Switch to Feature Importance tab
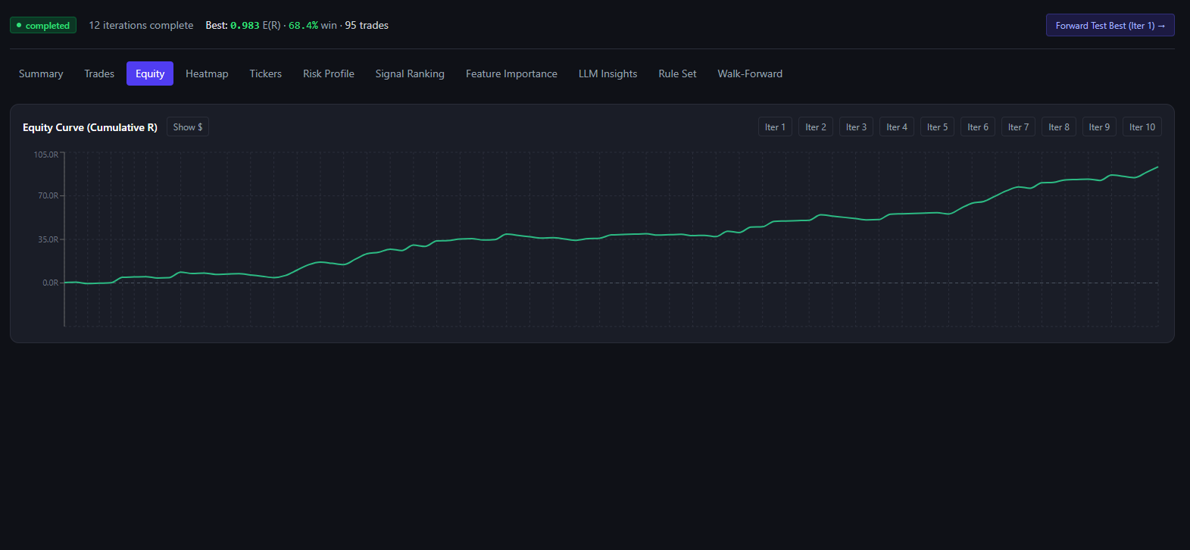 point(511,73)
